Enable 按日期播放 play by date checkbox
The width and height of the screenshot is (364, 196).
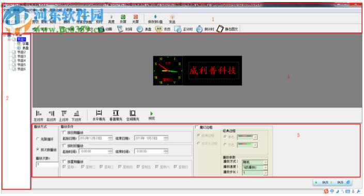(64, 132)
